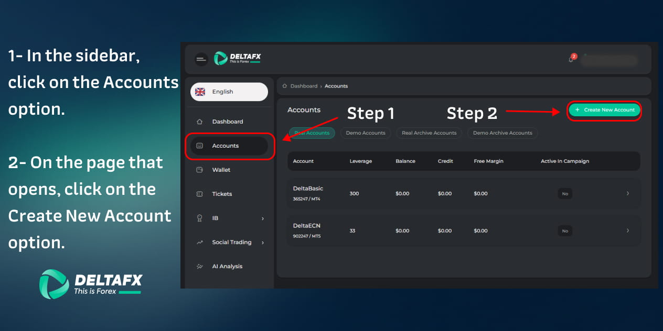Click the IB badge icon in the sidebar
Viewport: 663px width, 331px height.
coord(200,218)
